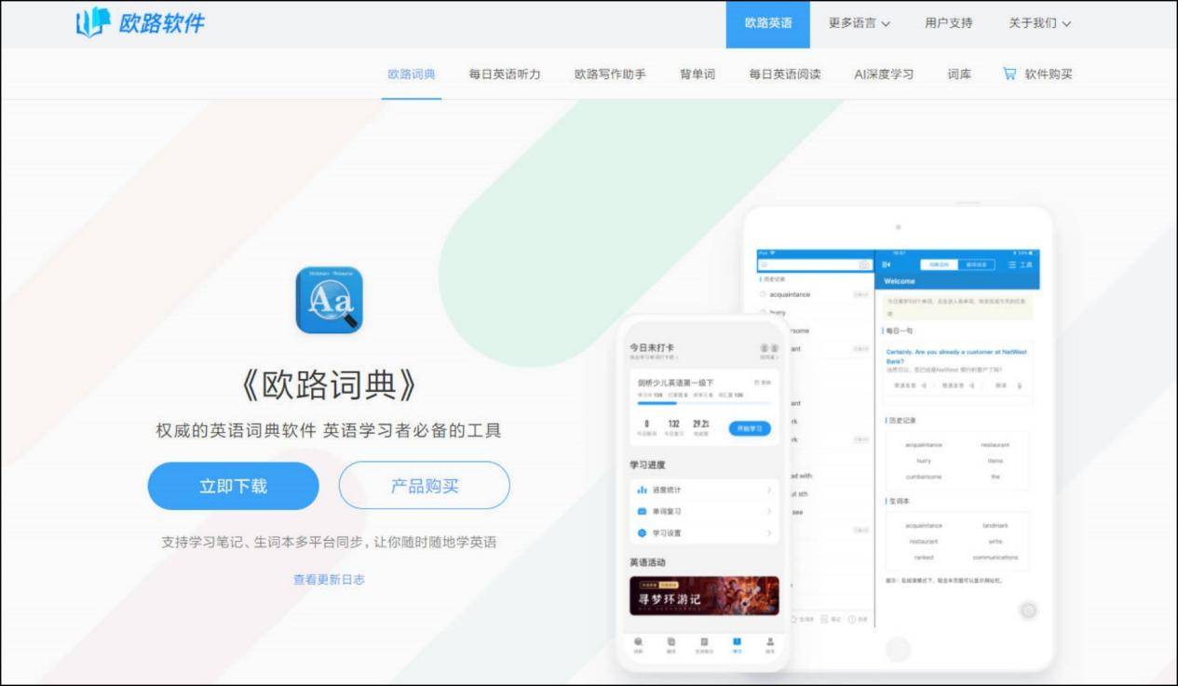
Task: Tap the phone's first bottom tab icon
Action: [x=638, y=643]
